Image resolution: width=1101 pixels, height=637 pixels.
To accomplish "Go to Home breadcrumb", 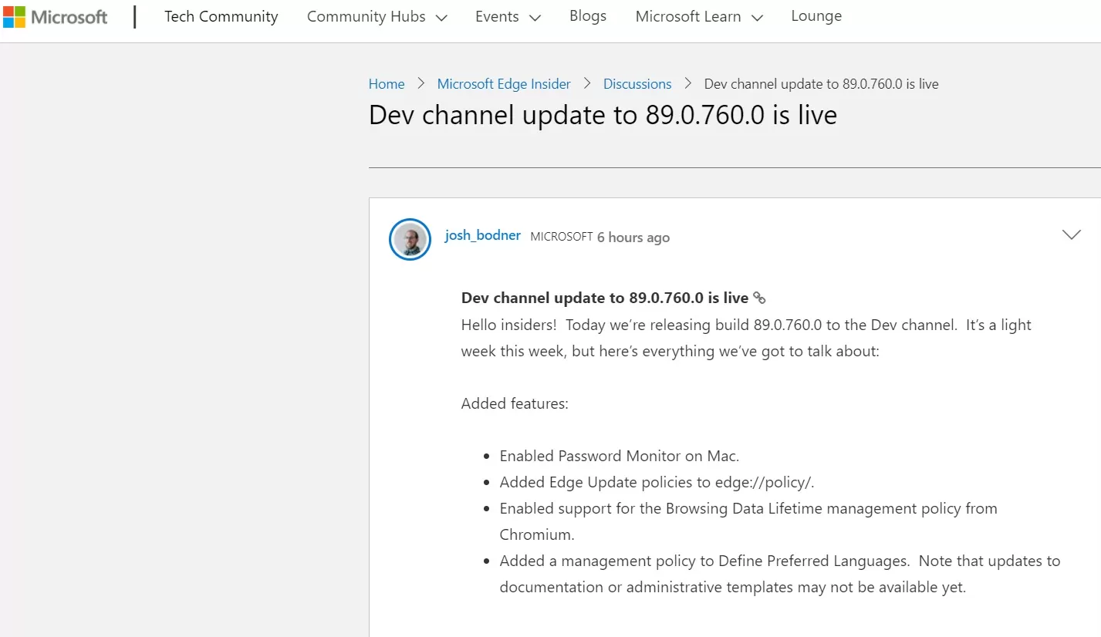I will 387,84.
